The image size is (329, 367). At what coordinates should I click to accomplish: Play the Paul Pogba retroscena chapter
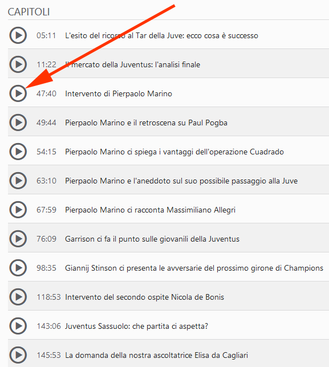coord(18,123)
